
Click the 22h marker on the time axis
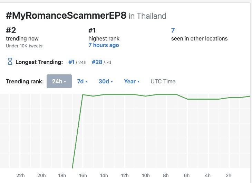[x=20, y=175]
